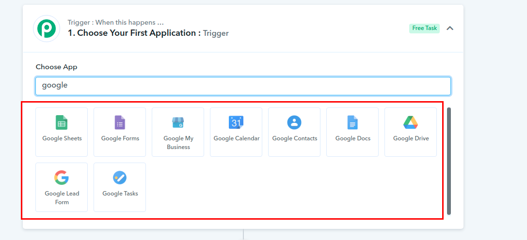Click the 'Google Contacts' label text
Viewport: 527px width, 240px height.
click(294, 138)
